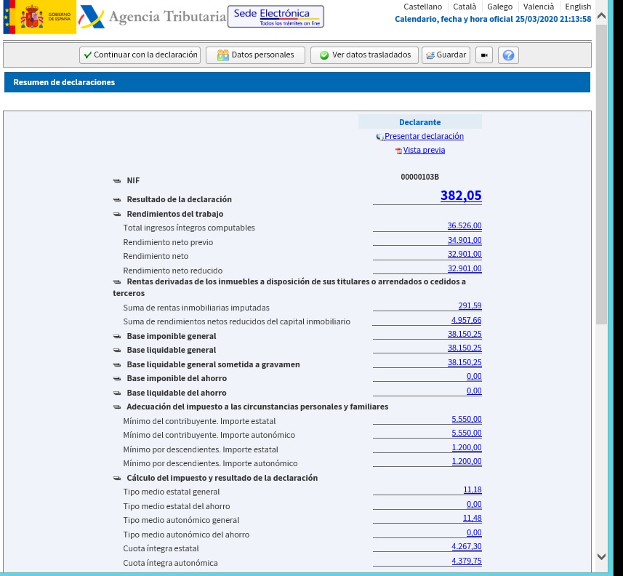Expand Adecuación del impuesto section marker

tap(117, 407)
